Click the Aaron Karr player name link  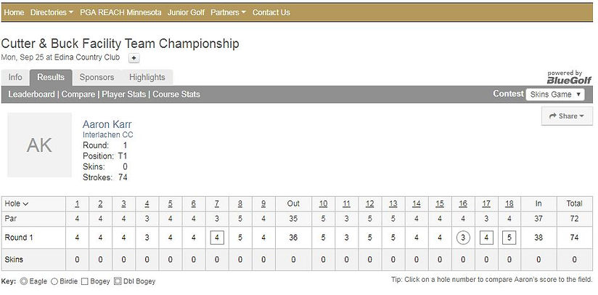(107, 124)
